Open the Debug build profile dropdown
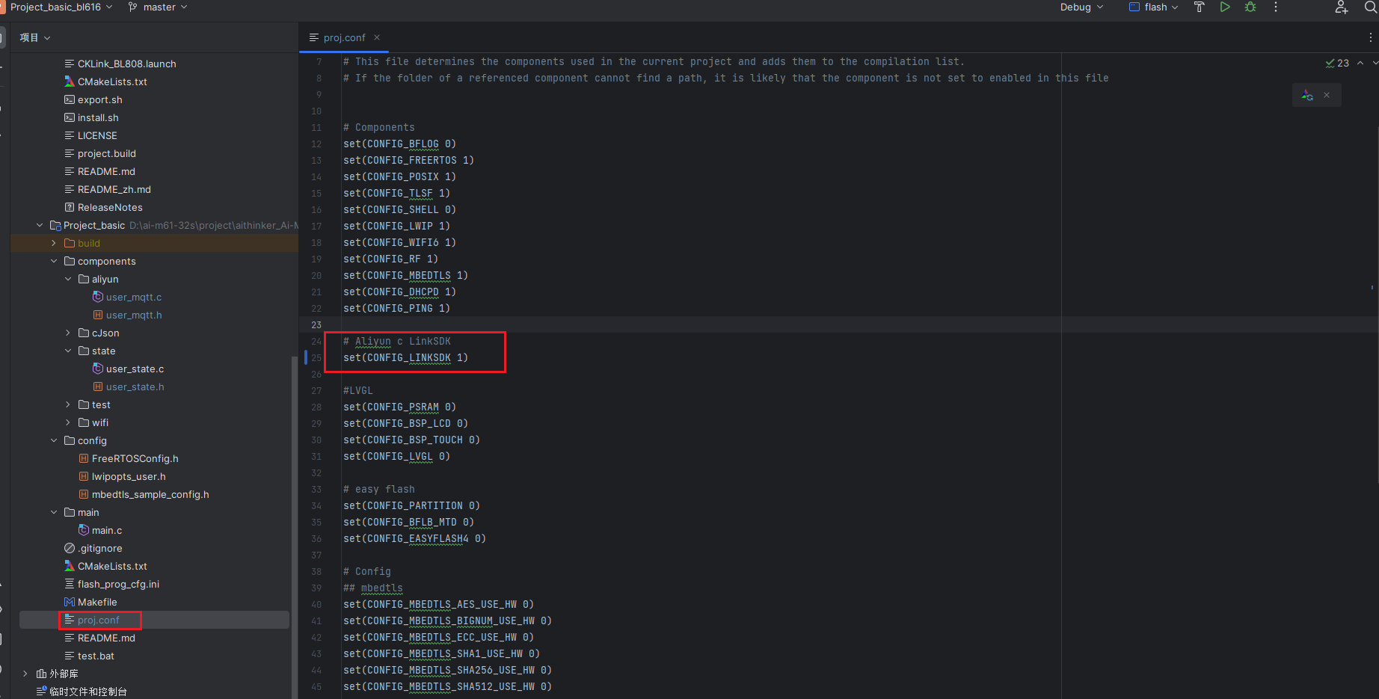1379x699 pixels. click(x=1082, y=7)
